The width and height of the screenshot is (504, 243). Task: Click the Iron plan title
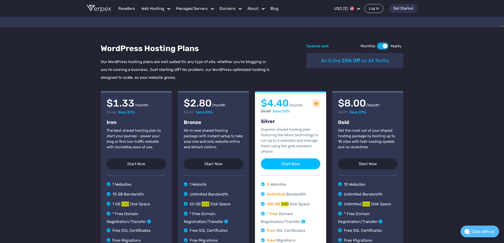pos(112,122)
